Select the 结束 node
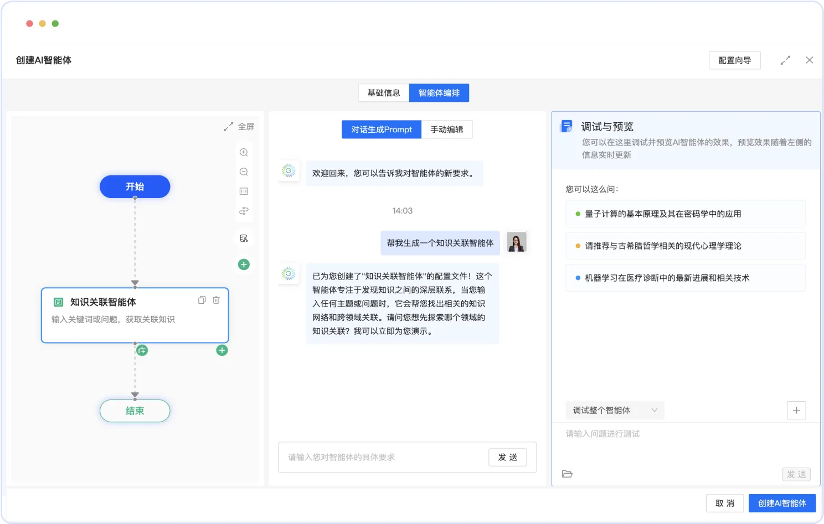Screen dimensions: 824x524 tap(135, 411)
